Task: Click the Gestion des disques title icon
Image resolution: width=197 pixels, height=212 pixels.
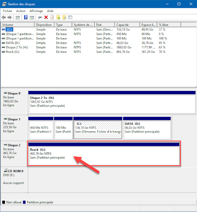Action: click(x=4, y=4)
